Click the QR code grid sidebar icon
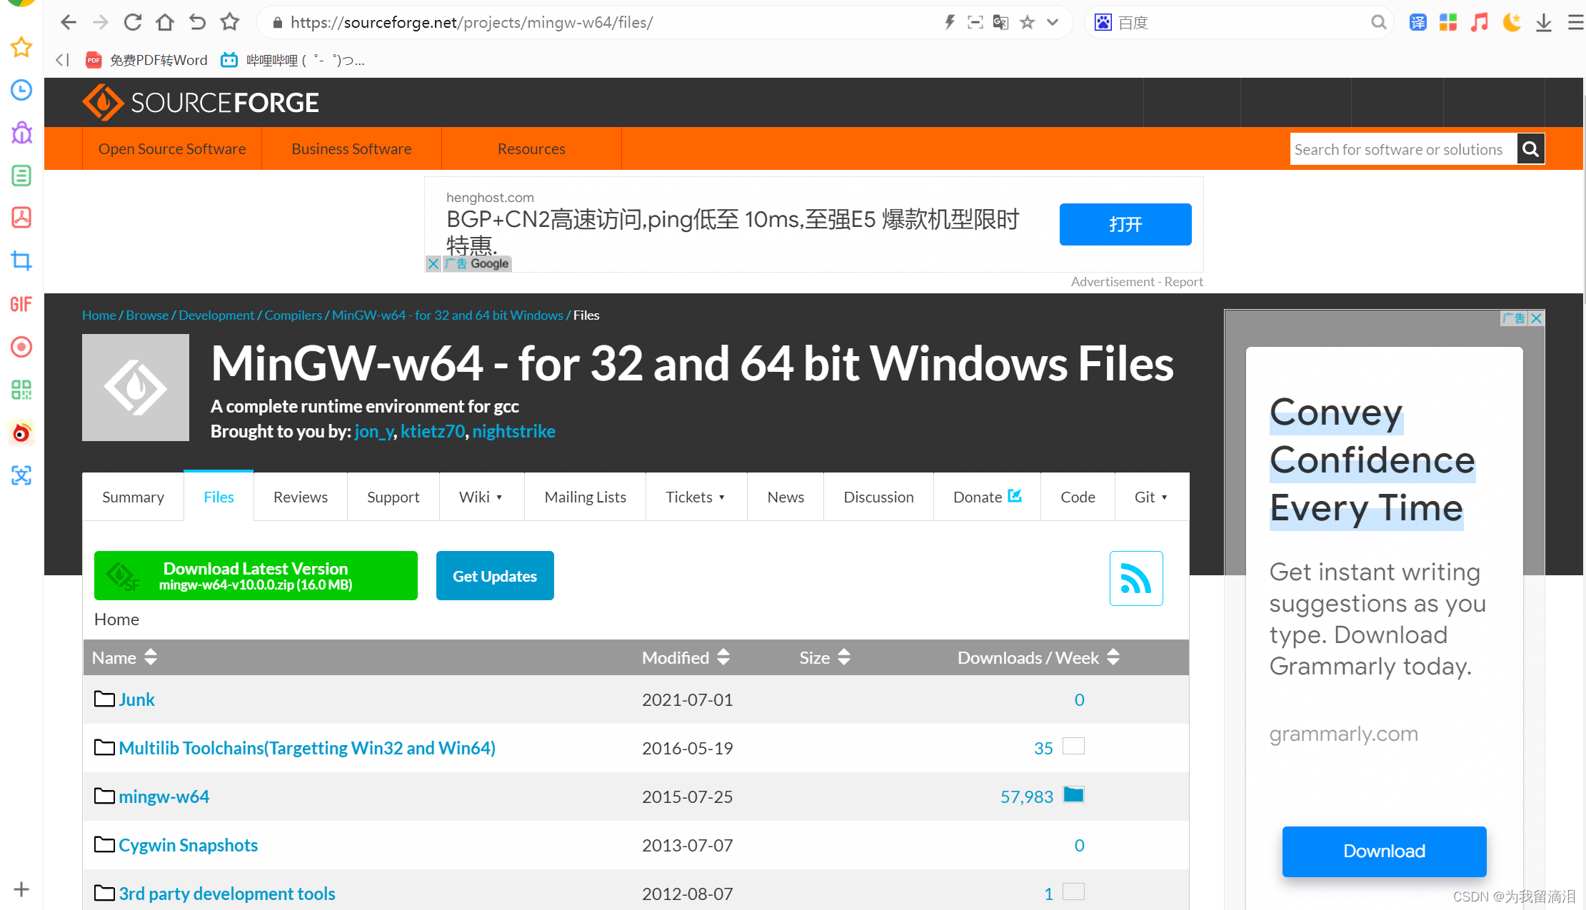This screenshot has width=1586, height=910. 21,390
